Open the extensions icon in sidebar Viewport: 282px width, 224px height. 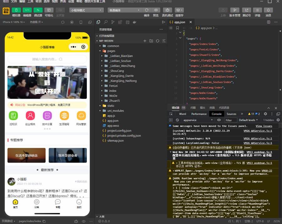click(120, 22)
